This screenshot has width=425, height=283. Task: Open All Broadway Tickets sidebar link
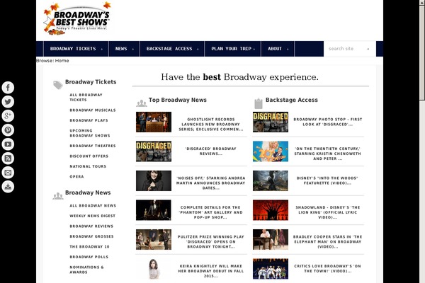point(86,98)
